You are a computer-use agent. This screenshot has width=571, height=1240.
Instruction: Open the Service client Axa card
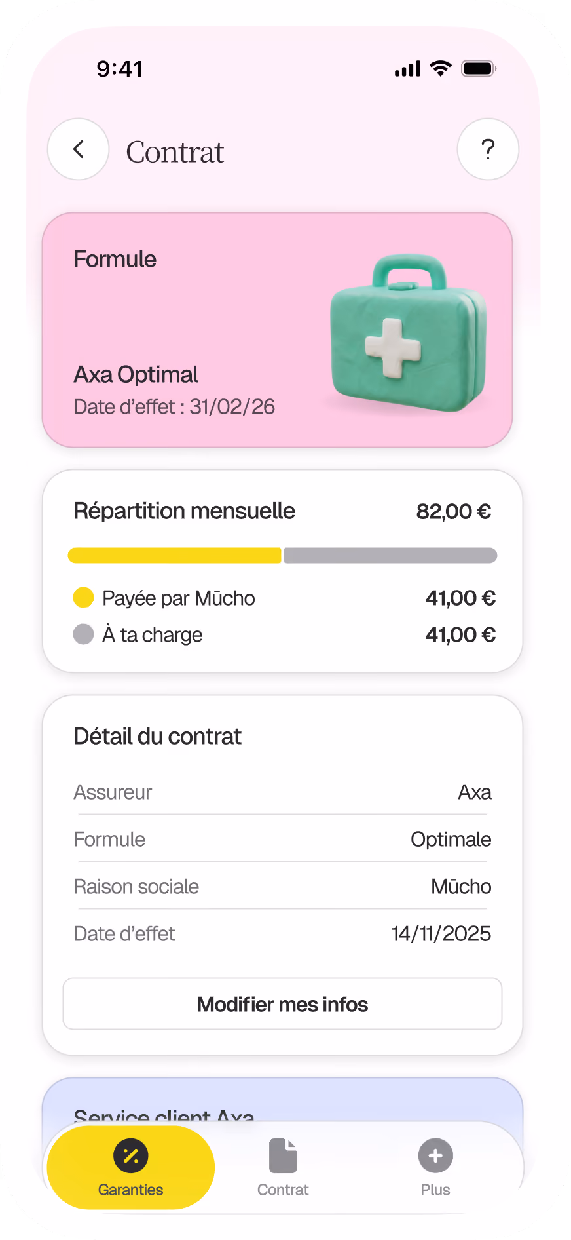[282, 1101]
